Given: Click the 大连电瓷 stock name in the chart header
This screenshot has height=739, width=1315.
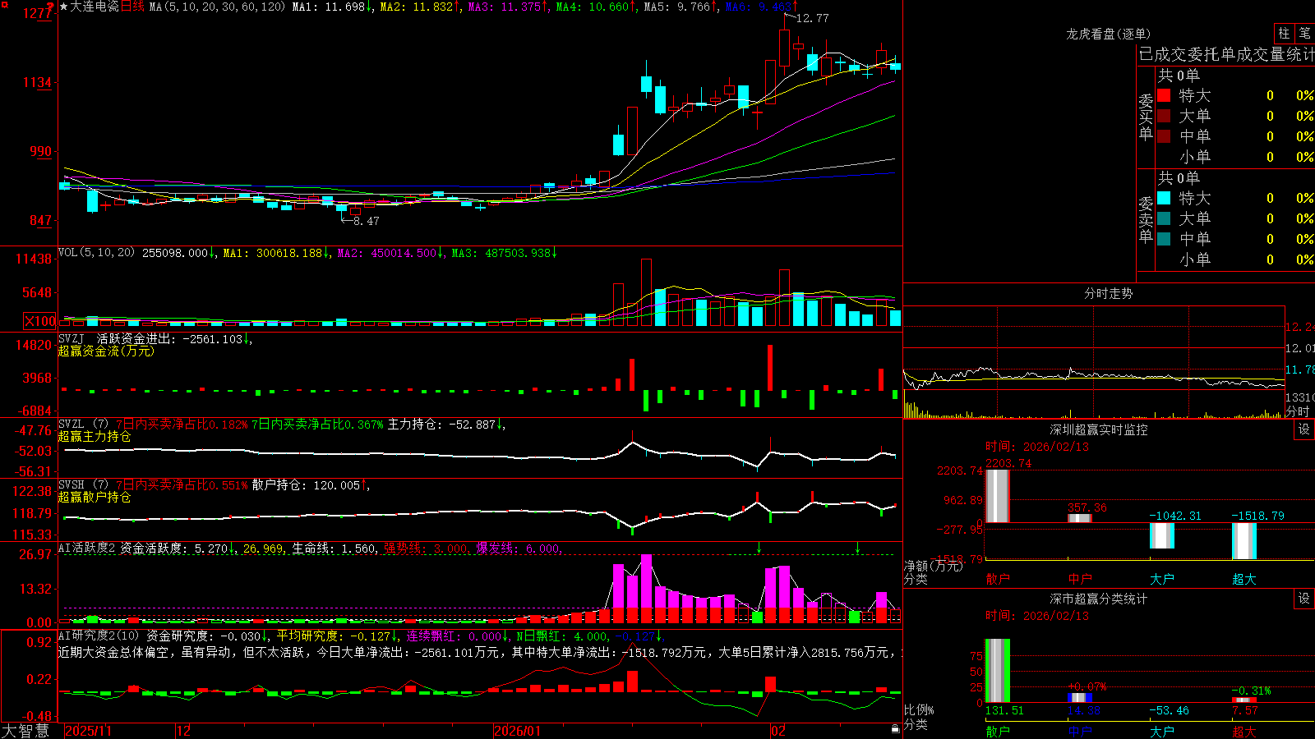Looking at the screenshot, I should pos(95,7).
